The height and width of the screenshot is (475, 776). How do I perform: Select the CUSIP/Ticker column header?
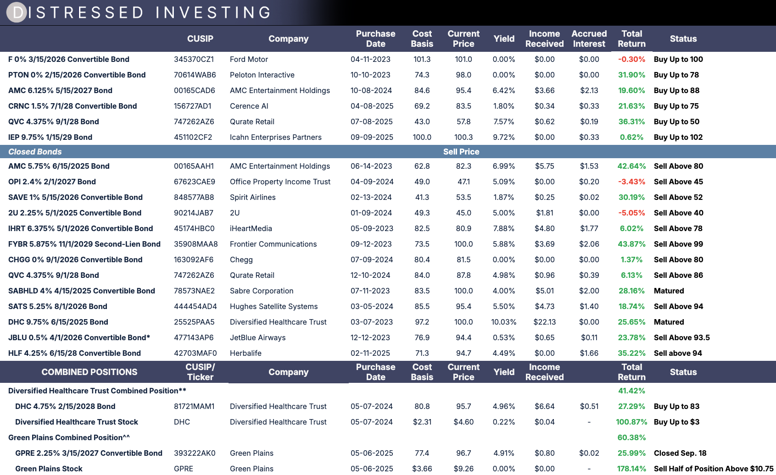[x=200, y=372]
